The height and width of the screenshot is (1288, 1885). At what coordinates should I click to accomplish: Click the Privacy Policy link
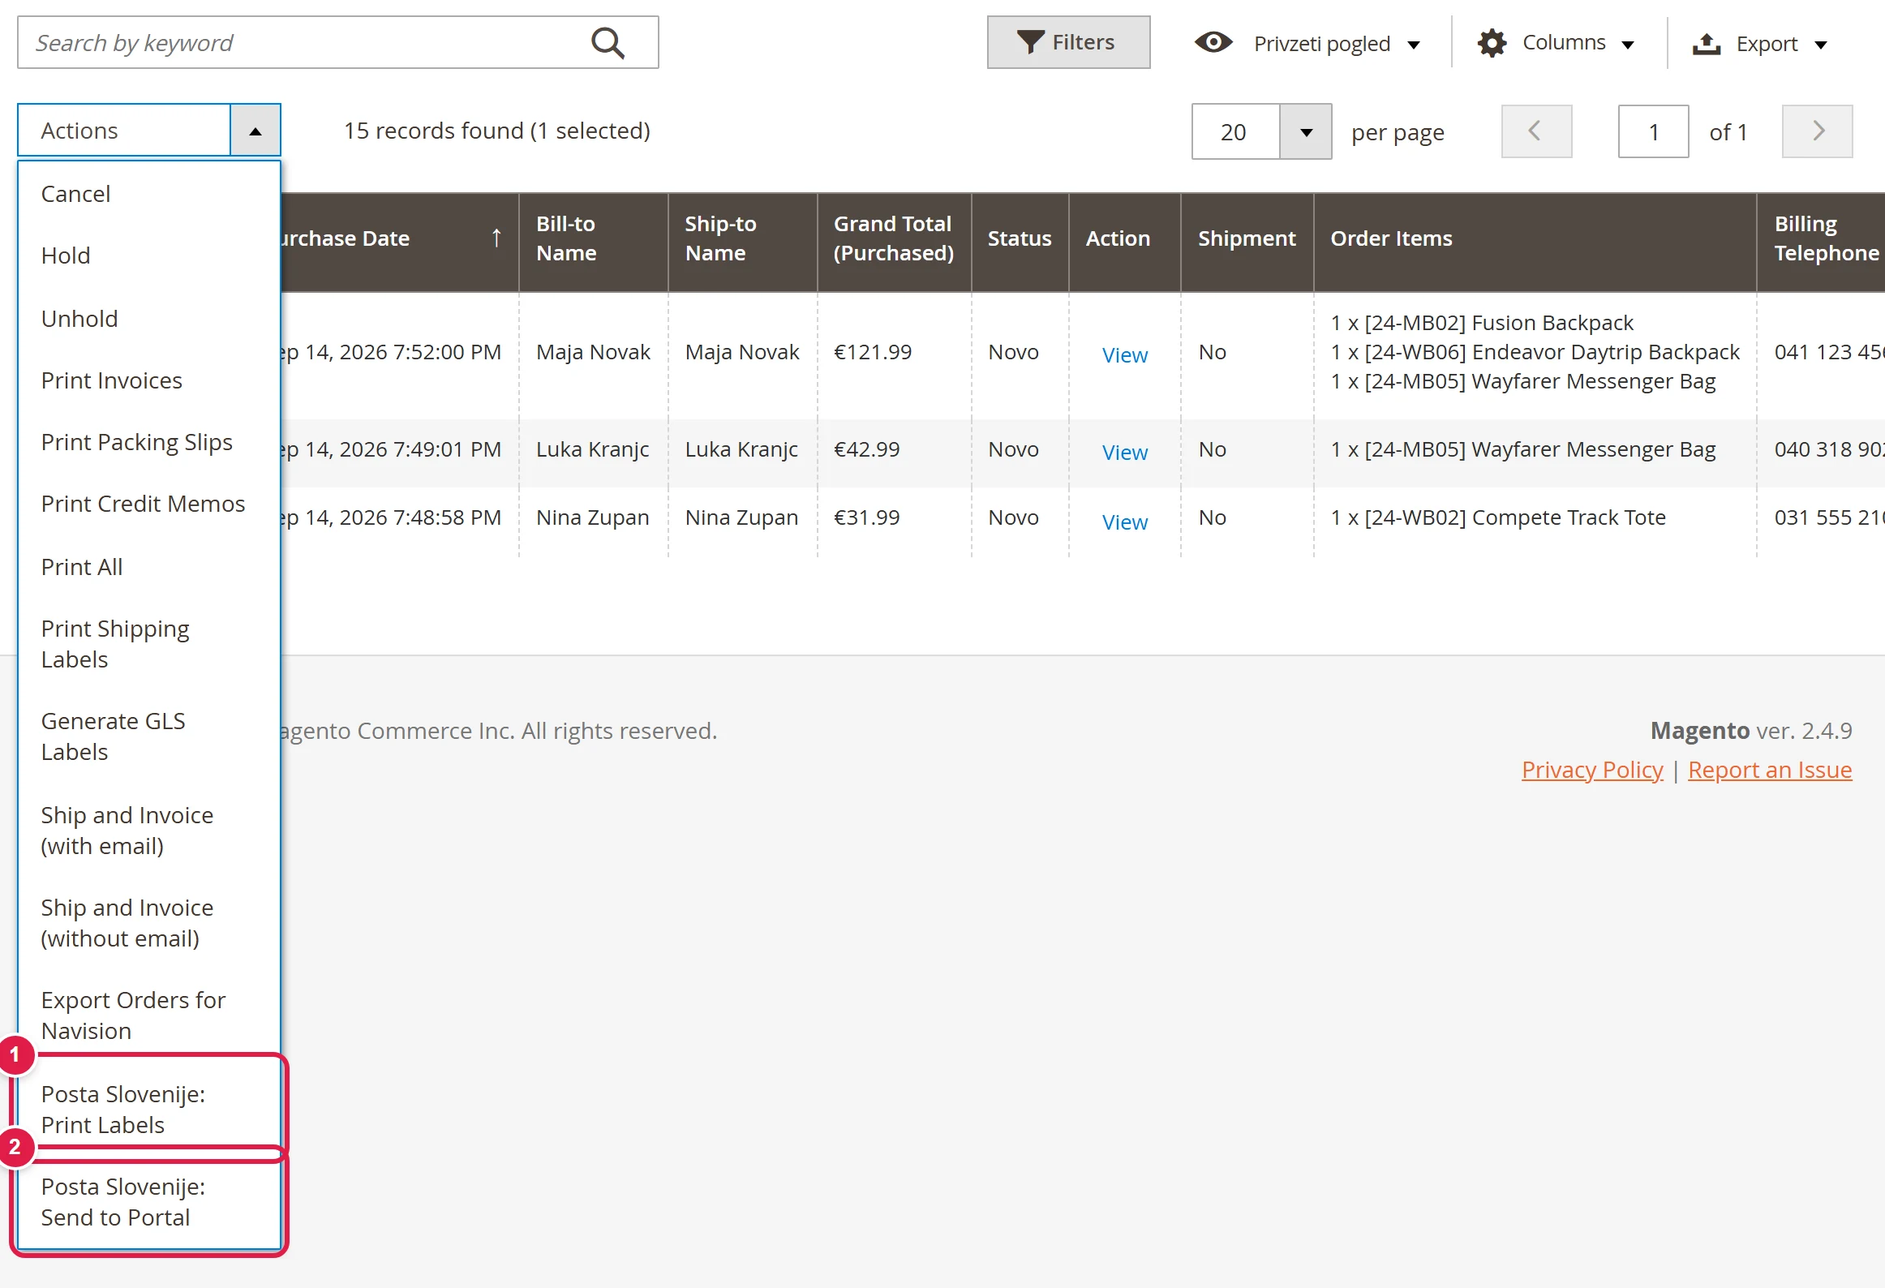(x=1592, y=769)
